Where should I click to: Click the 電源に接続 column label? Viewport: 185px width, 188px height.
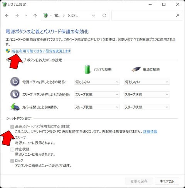coord(151,69)
